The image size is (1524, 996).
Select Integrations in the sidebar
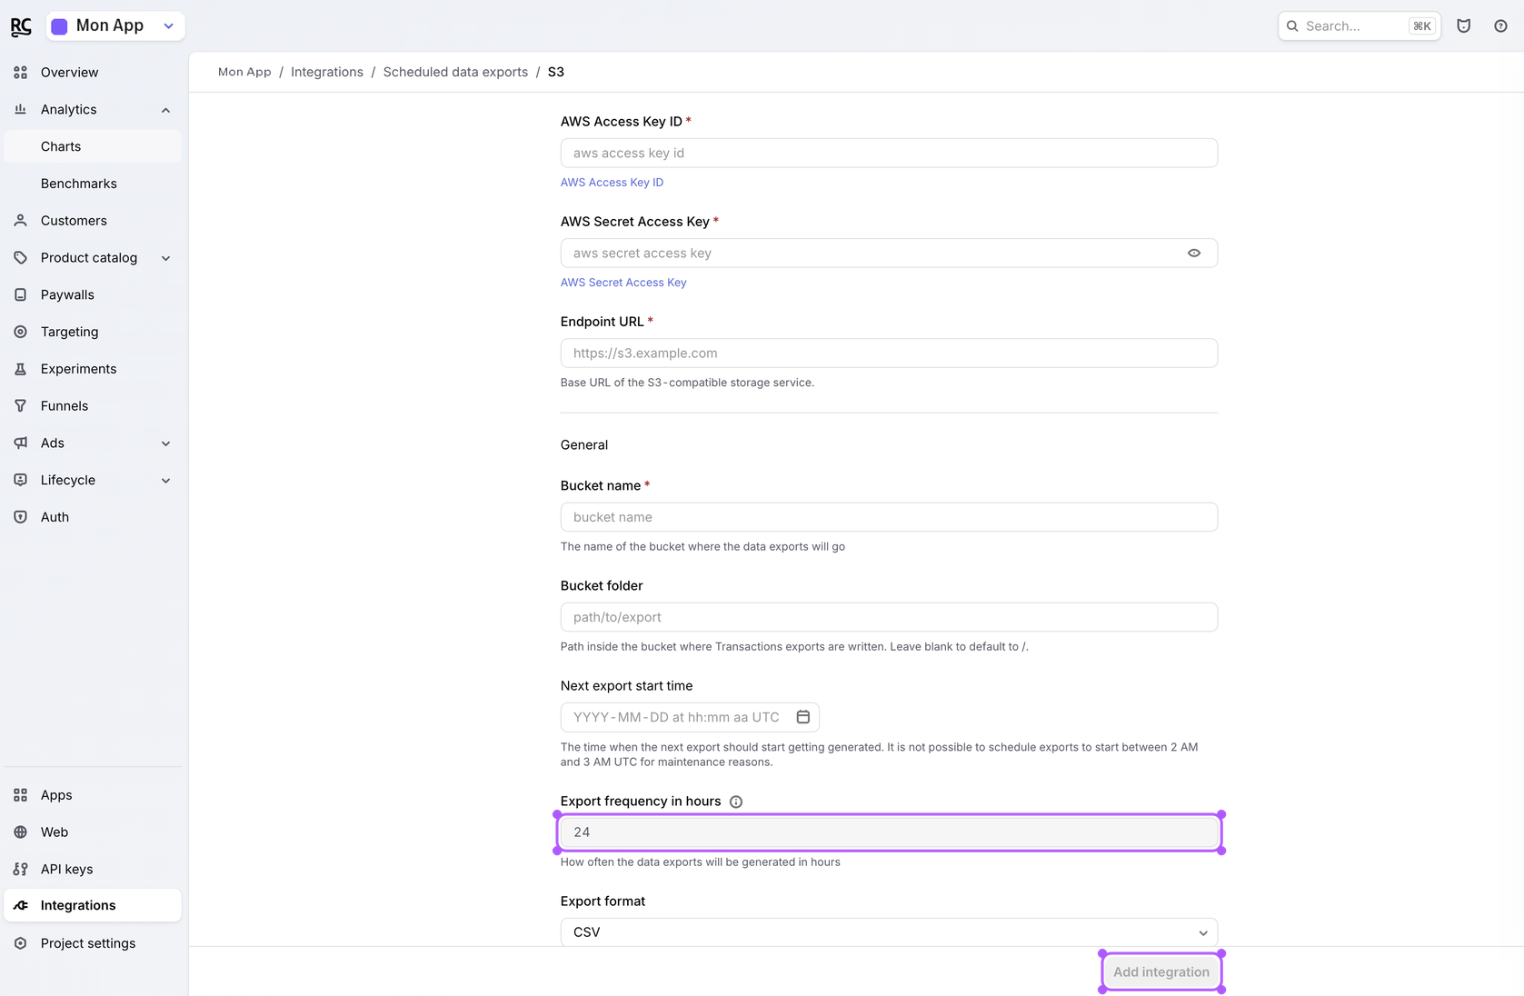(93, 906)
